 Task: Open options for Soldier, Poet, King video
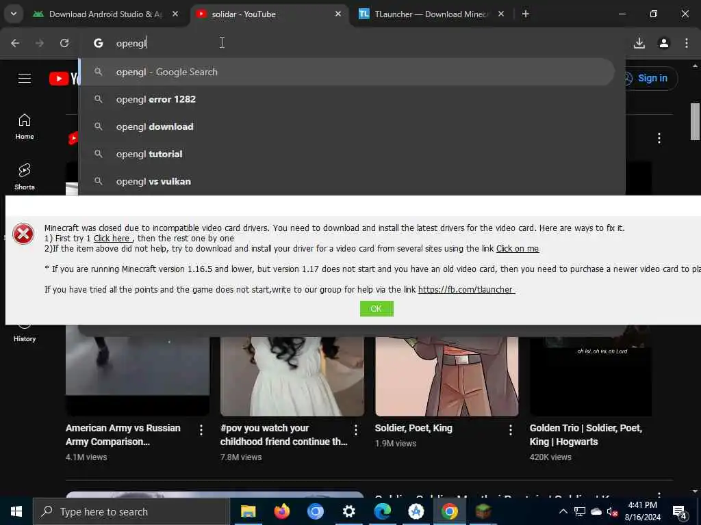coord(511,429)
